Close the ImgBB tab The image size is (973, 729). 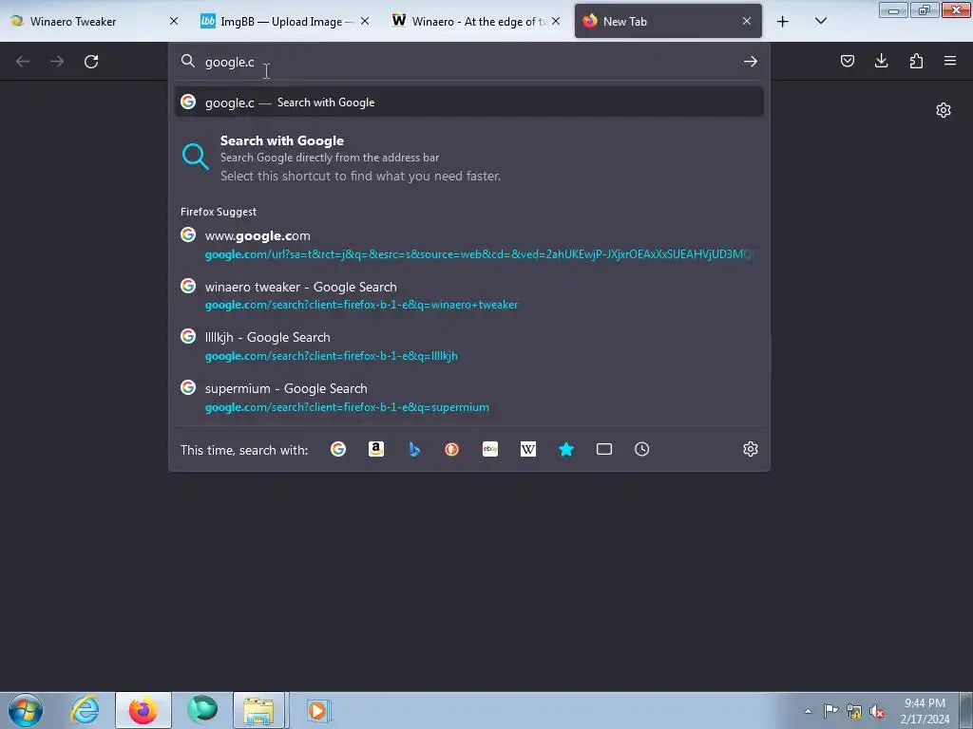pyautogui.click(x=365, y=22)
